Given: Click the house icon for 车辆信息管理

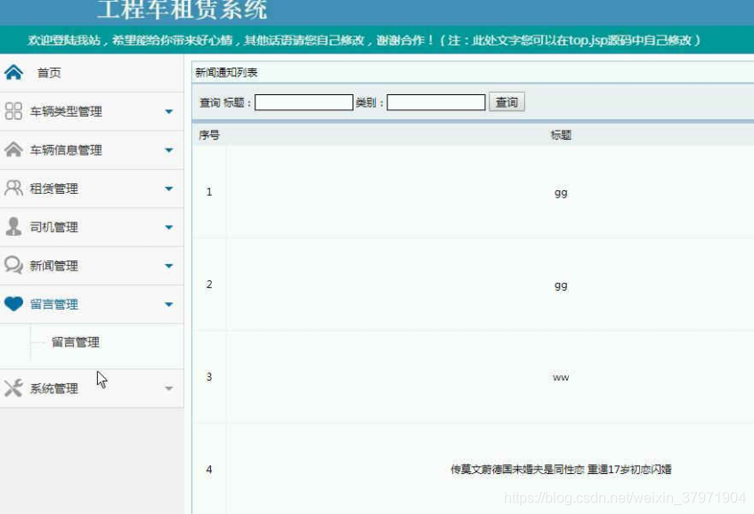Looking at the screenshot, I should (x=13, y=149).
